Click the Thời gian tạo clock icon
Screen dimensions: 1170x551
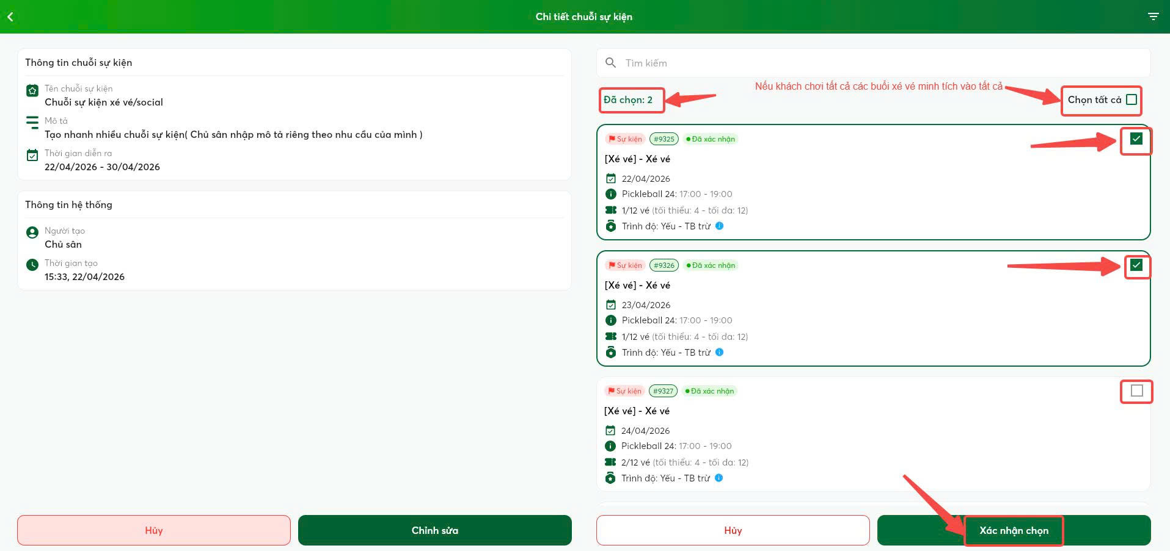point(32,265)
